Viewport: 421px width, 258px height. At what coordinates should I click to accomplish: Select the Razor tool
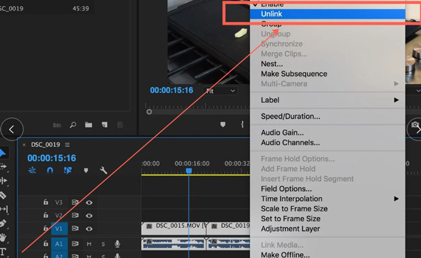(3, 195)
